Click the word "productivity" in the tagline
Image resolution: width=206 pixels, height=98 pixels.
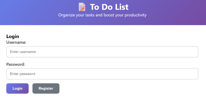(136, 15)
